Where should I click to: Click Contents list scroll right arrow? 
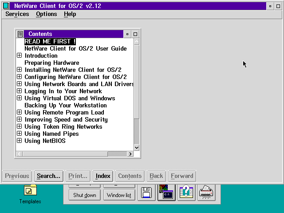click(130, 154)
